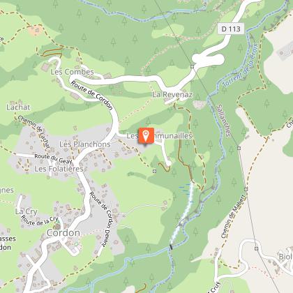Select the Les Combes hamlet label
The width and height of the screenshot is (293, 293).
72,72
